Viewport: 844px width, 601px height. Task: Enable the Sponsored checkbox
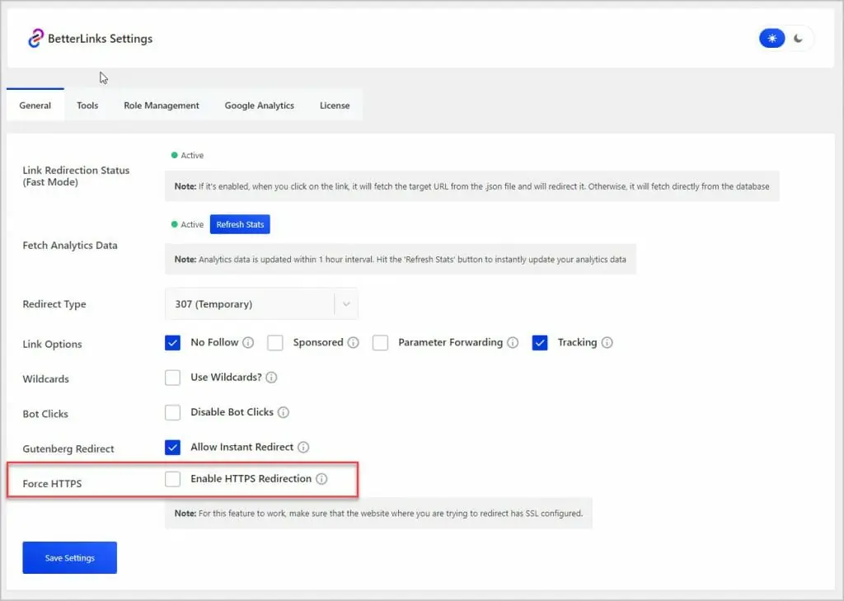pyautogui.click(x=275, y=342)
